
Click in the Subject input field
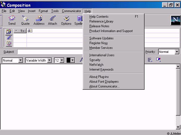pyautogui.click(x=50, y=52)
